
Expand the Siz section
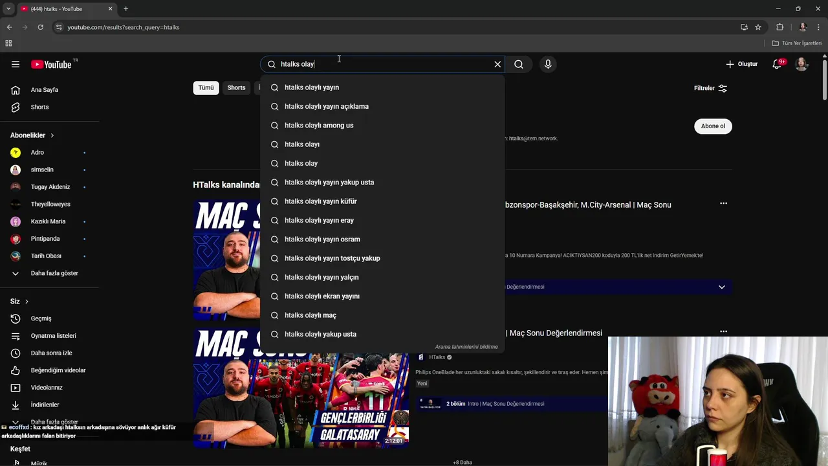[x=19, y=302]
